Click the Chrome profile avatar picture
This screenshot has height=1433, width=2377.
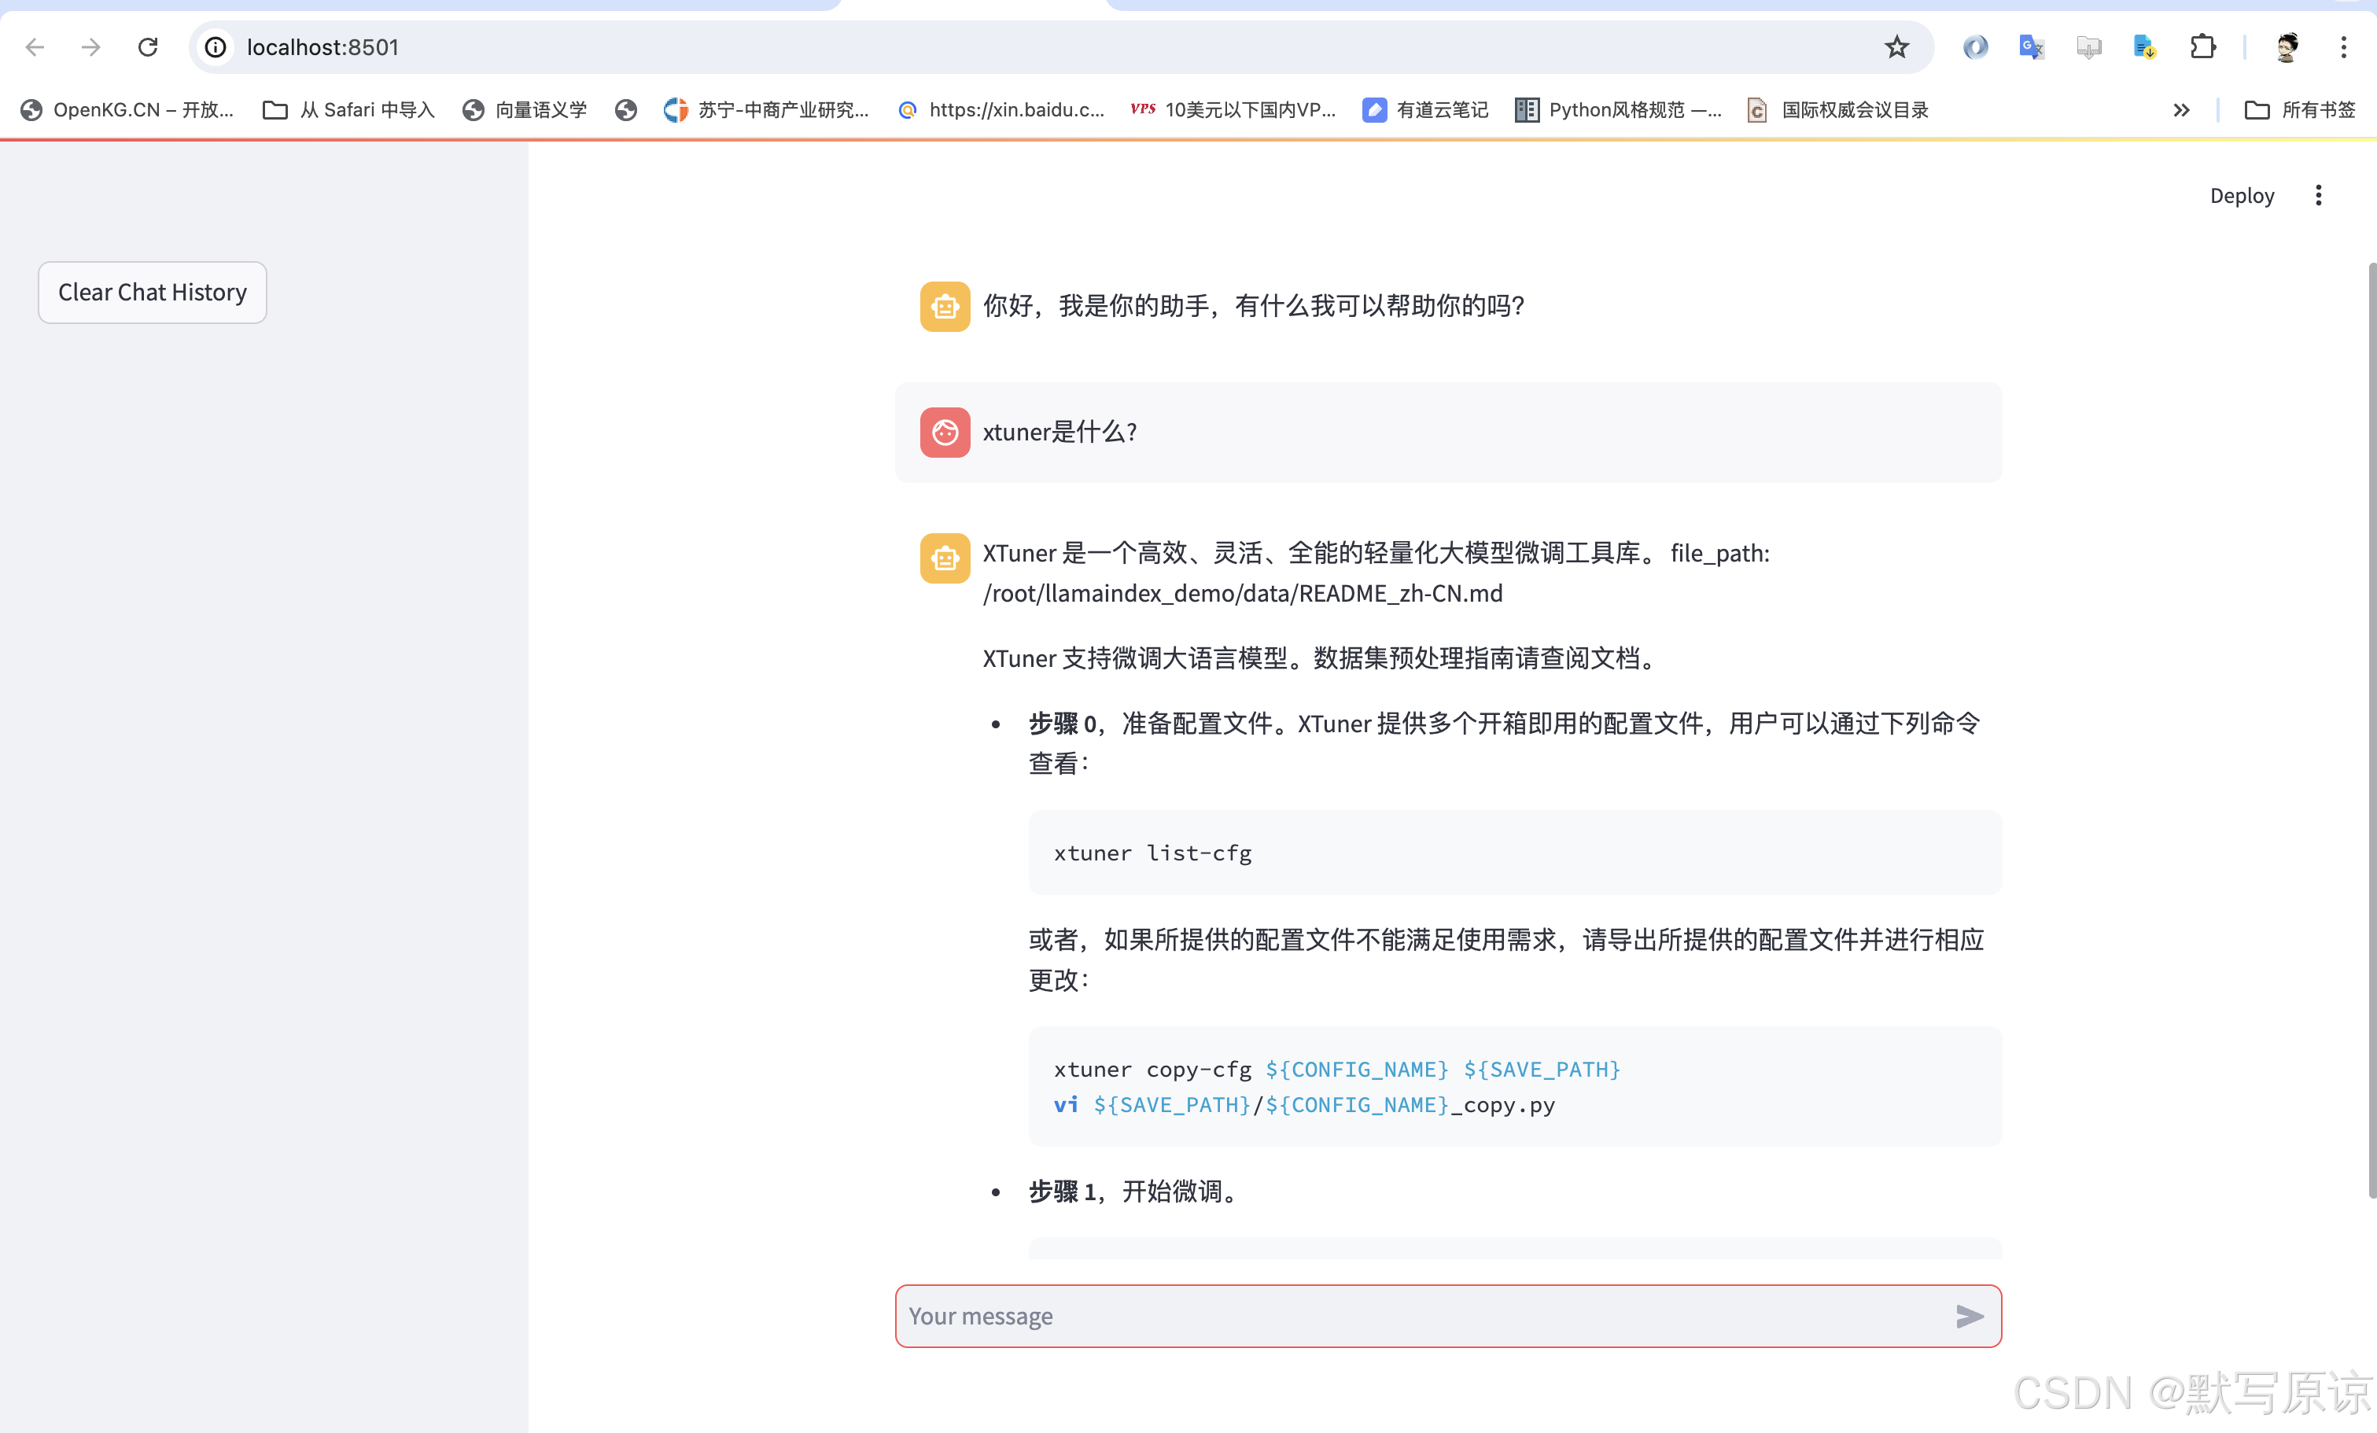[x=2284, y=46]
